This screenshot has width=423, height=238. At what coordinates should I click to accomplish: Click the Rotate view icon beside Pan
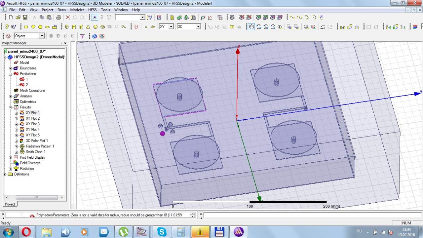coord(259,27)
